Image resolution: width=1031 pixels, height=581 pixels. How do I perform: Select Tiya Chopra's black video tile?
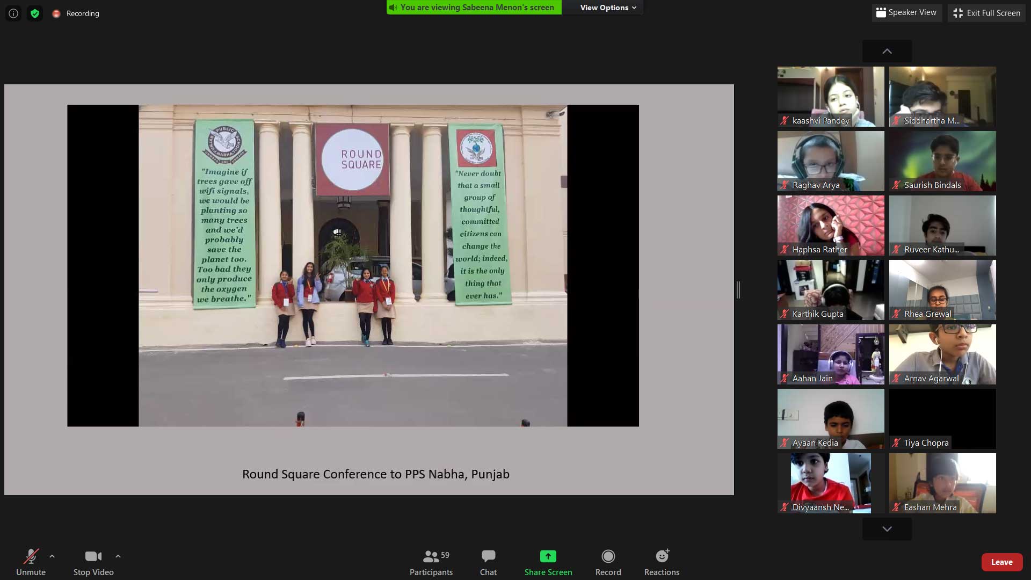[942, 419]
